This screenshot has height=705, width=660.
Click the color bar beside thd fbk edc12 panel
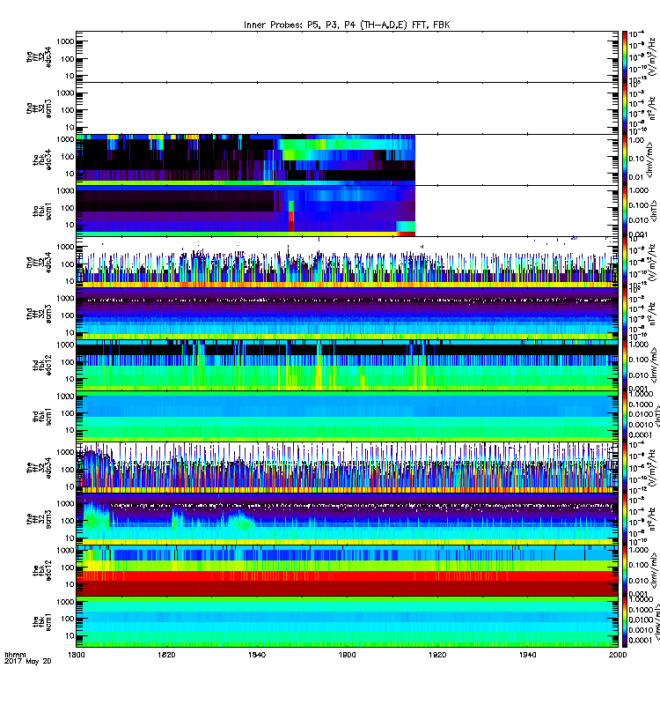[x=624, y=365]
